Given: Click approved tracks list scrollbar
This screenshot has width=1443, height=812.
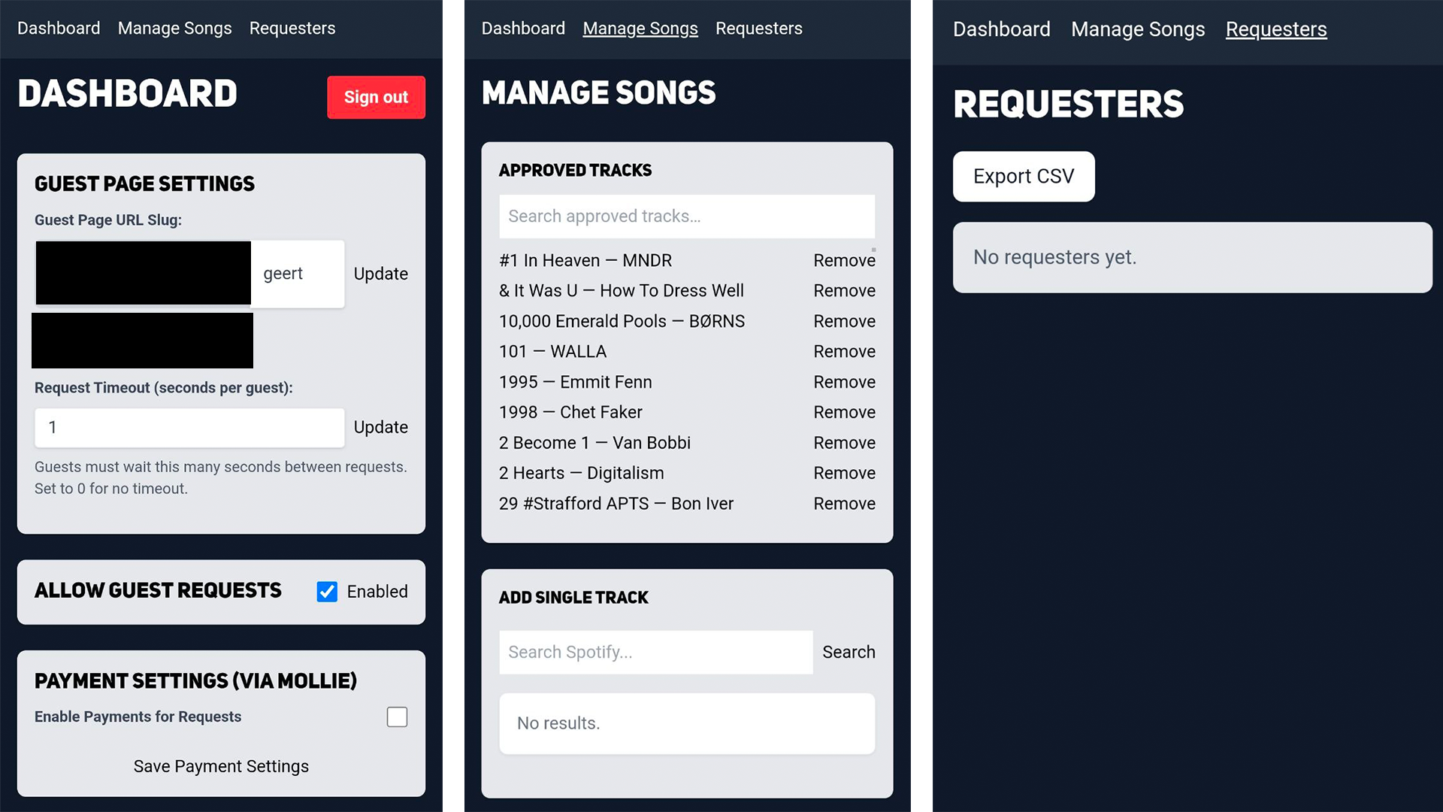Looking at the screenshot, I should click(873, 250).
